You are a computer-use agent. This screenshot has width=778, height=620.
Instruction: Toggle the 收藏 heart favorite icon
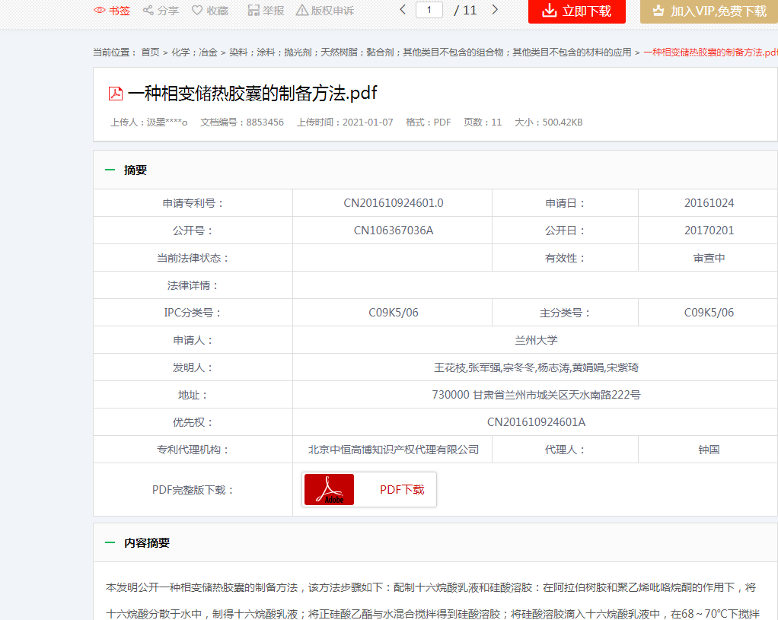click(x=197, y=11)
